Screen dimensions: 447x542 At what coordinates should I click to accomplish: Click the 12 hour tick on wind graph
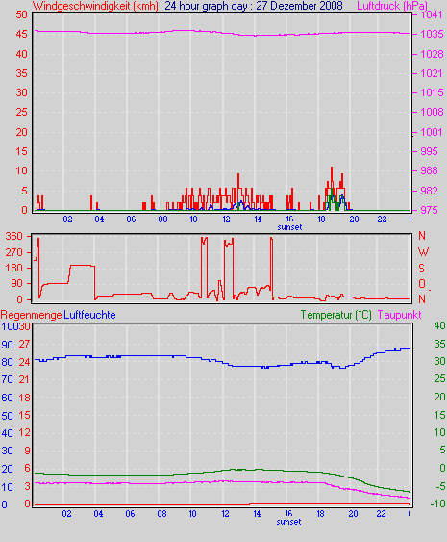pos(226,219)
